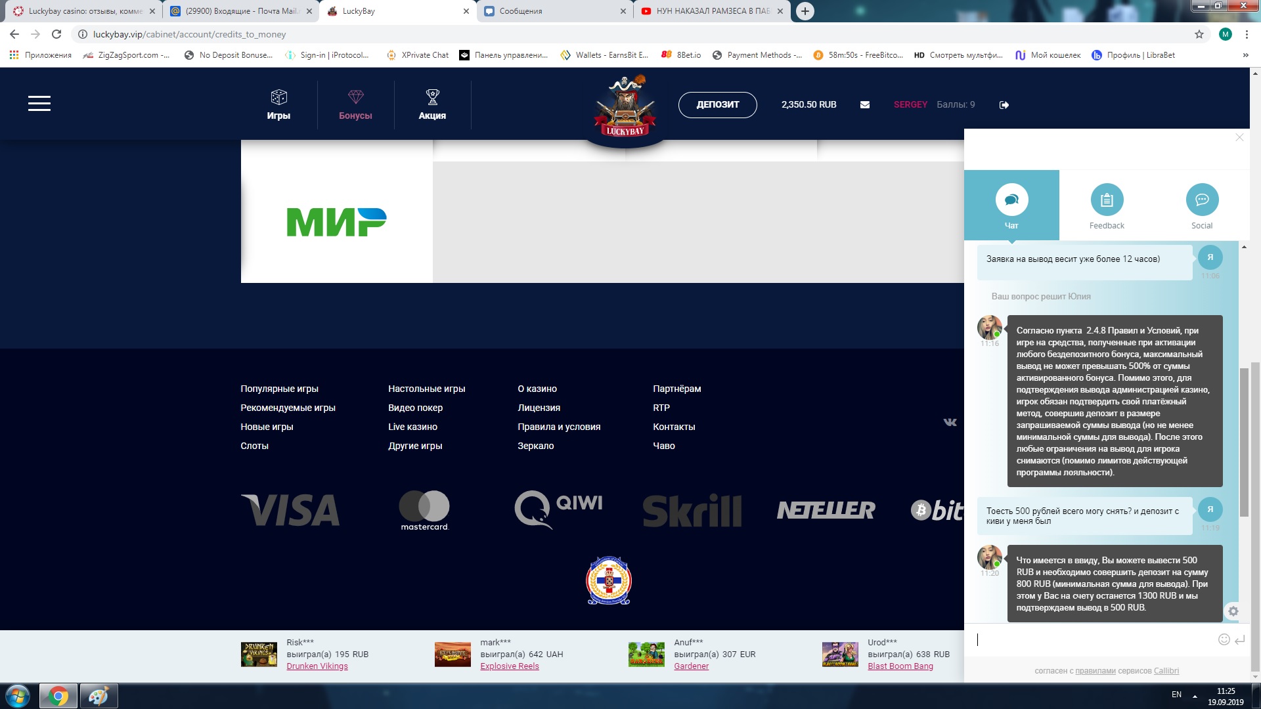Click the ДЕПОЗИТ button
Image resolution: width=1261 pixels, height=709 pixels.
(x=717, y=104)
